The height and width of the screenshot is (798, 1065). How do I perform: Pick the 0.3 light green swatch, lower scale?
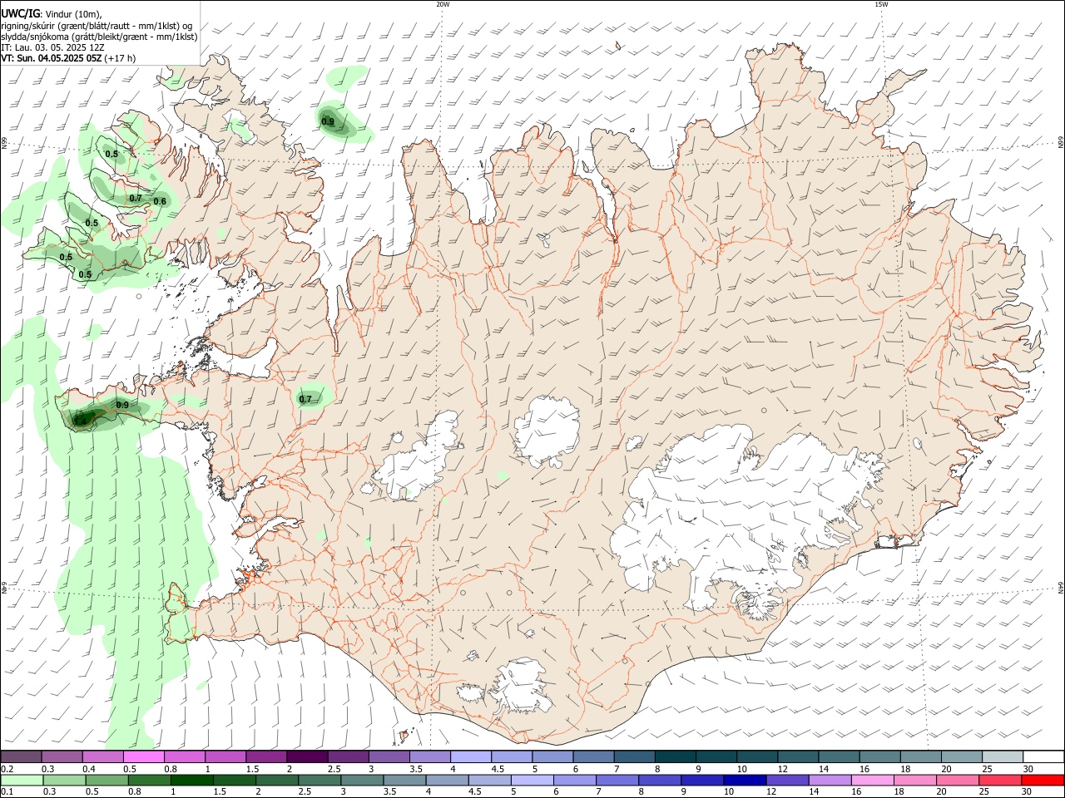tap(64, 780)
